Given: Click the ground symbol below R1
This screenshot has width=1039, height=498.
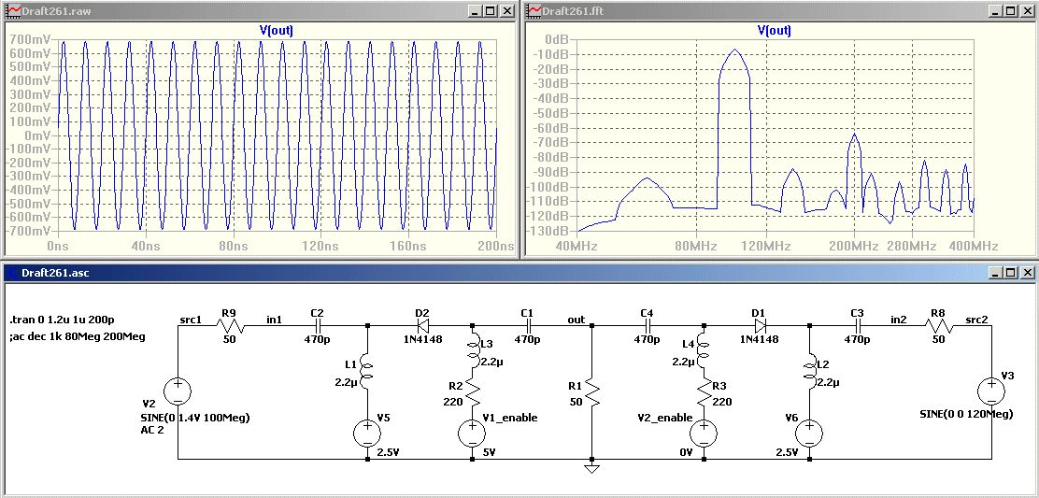Looking at the screenshot, I should (591, 469).
